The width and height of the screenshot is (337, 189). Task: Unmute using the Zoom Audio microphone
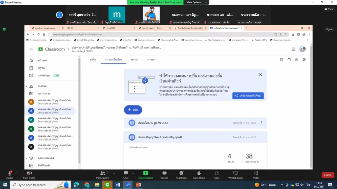coord(10,175)
